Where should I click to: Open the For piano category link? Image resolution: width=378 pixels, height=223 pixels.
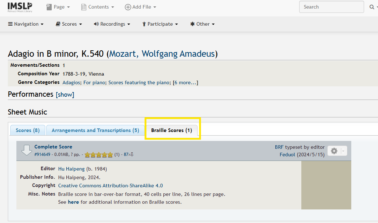(x=94, y=82)
